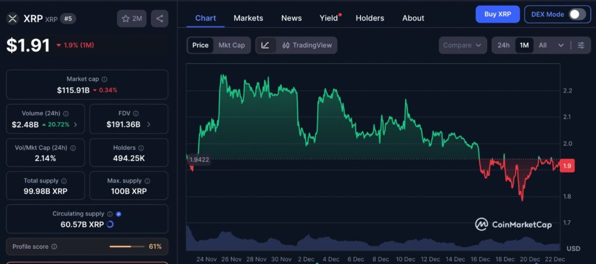Expand FDV details arrow
Image resolution: width=596 pixels, height=264 pixels.
pos(148,124)
